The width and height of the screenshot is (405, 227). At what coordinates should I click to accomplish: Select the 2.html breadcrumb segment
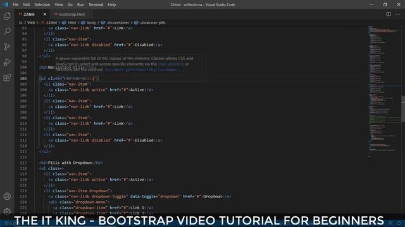51,23
